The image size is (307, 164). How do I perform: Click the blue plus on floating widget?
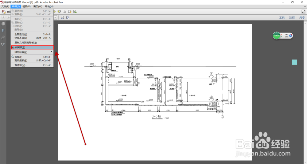pos(290,36)
